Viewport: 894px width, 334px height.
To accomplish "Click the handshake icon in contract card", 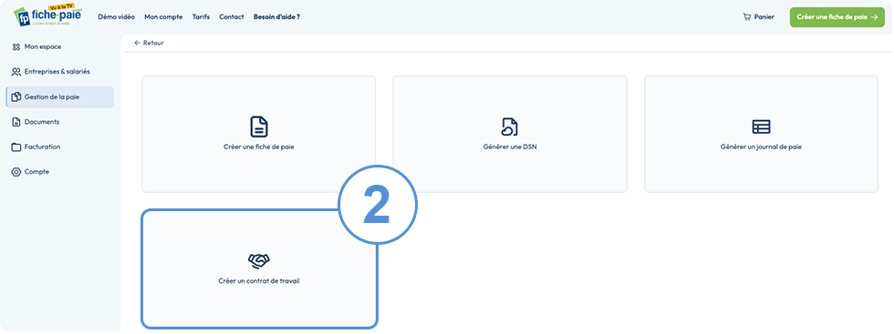I will coord(259,261).
